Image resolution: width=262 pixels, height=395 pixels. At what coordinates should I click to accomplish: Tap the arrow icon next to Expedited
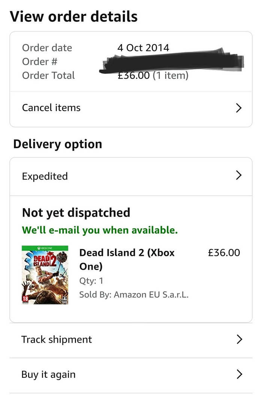[239, 175]
